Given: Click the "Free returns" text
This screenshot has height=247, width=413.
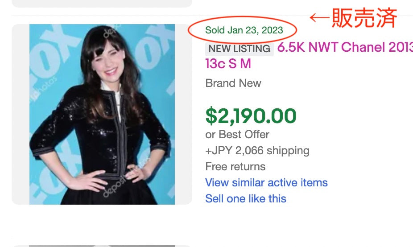Looking at the screenshot, I should coord(235,167).
